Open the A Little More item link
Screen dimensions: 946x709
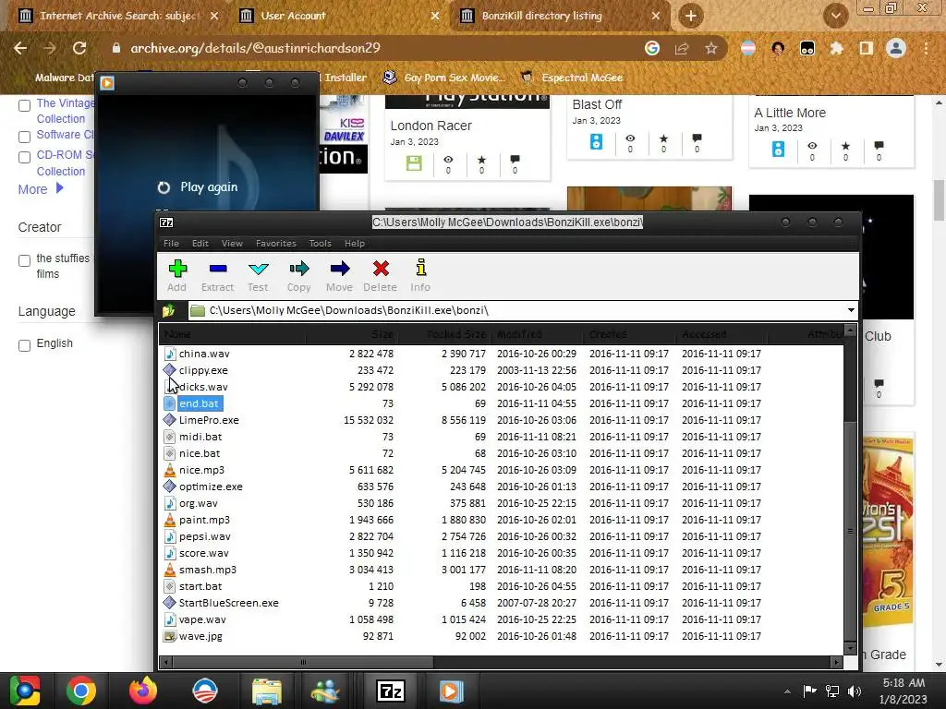pos(790,113)
